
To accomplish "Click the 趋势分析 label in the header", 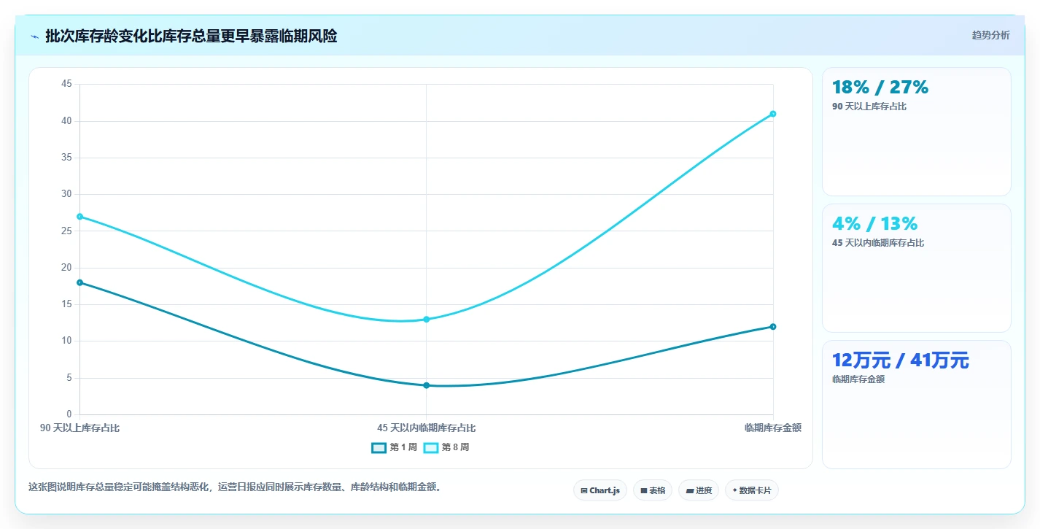I will point(990,35).
